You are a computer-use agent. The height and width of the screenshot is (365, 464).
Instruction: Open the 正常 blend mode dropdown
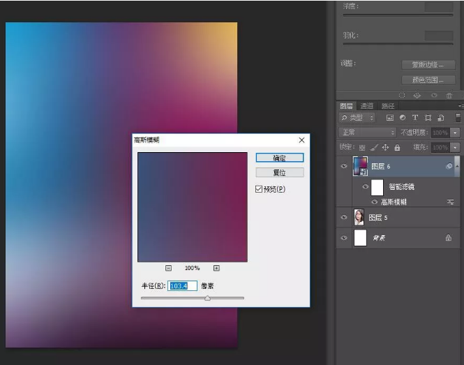tap(367, 133)
